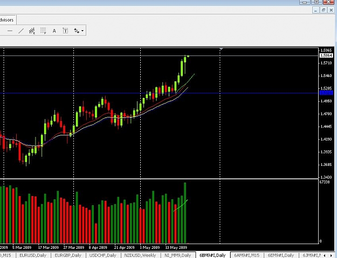Switch to the EURGBP,Daily chart tab
The width and height of the screenshot is (337, 258).
68,255
